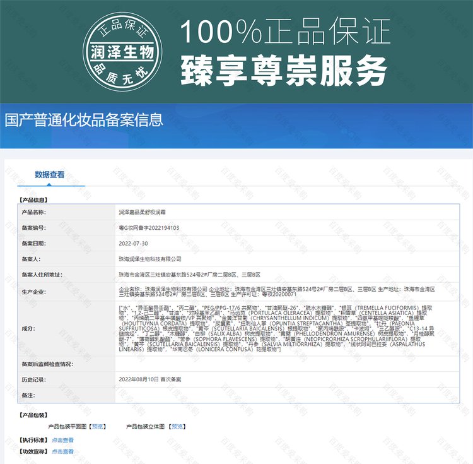
Task: Click the 产品包装平面图 label
Action: tap(67, 427)
